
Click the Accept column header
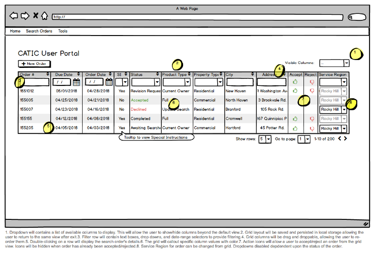pos(296,75)
